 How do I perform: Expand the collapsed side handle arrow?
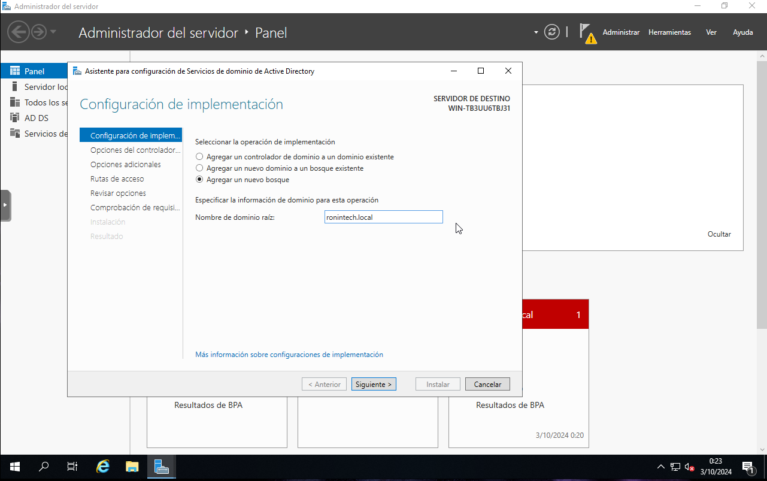tap(5, 205)
